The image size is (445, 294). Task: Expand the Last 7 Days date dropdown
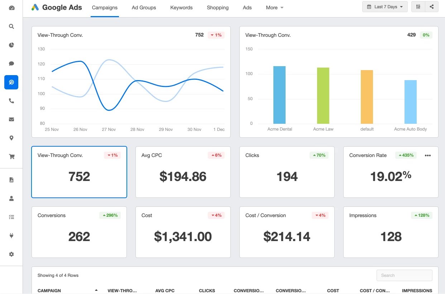[385, 7]
